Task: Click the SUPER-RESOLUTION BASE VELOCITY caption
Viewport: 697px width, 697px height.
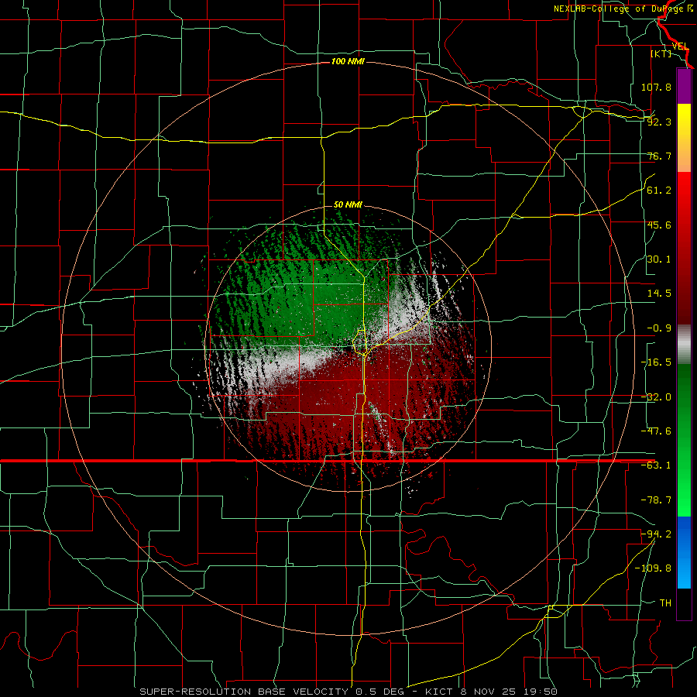Action: pos(245,692)
